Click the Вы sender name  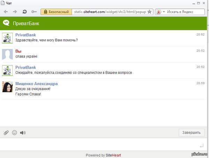point(18,51)
